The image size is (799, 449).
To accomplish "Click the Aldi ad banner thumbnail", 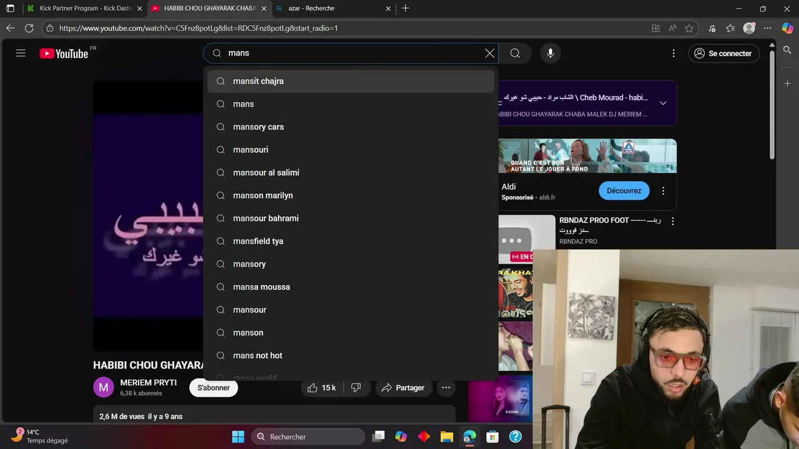I will [587, 156].
